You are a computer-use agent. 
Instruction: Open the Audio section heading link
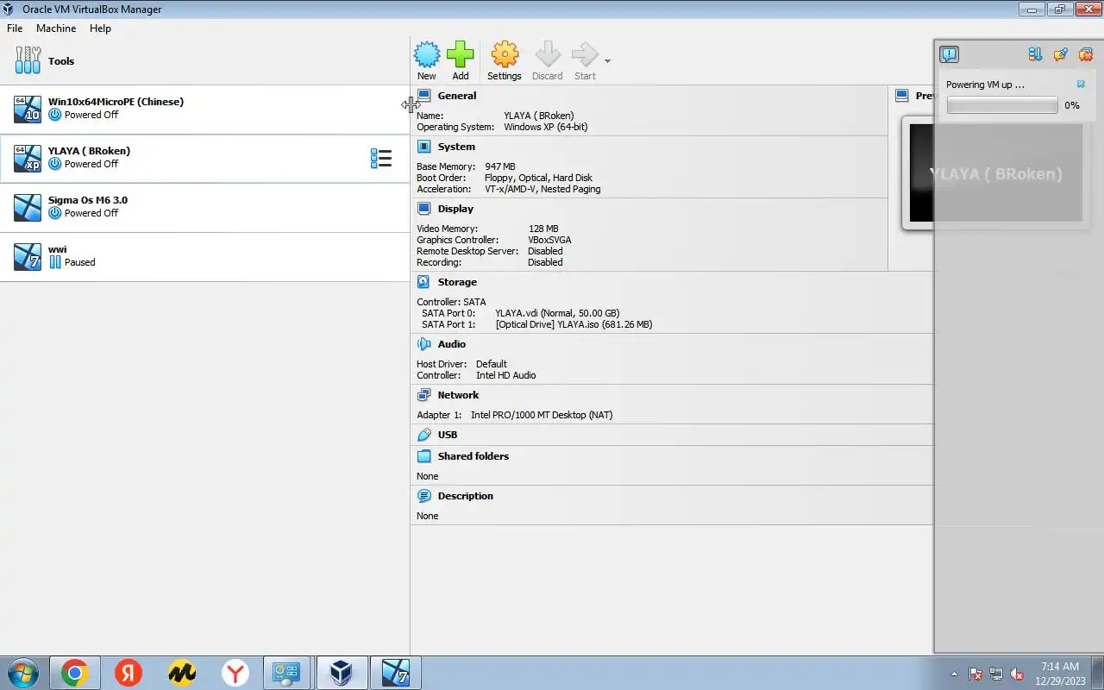(451, 344)
